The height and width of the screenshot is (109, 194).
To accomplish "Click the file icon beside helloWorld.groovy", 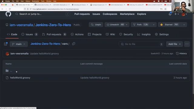I will pyautogui.click(x=7, y=78).
